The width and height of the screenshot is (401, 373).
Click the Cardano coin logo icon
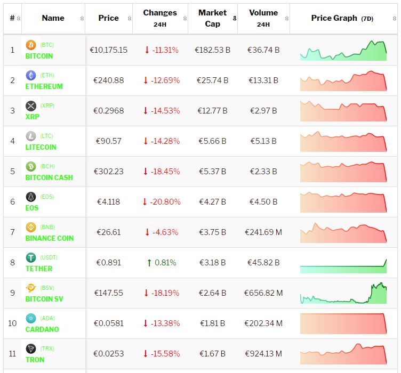31,319
